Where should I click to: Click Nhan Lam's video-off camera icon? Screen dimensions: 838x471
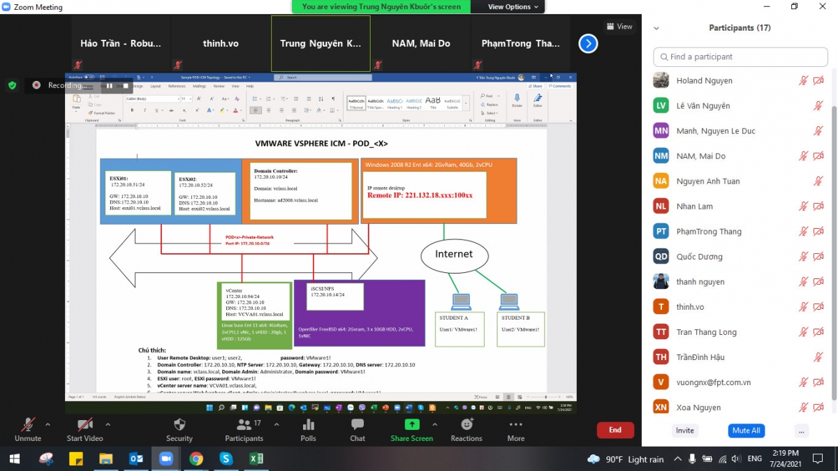point(818,207)
